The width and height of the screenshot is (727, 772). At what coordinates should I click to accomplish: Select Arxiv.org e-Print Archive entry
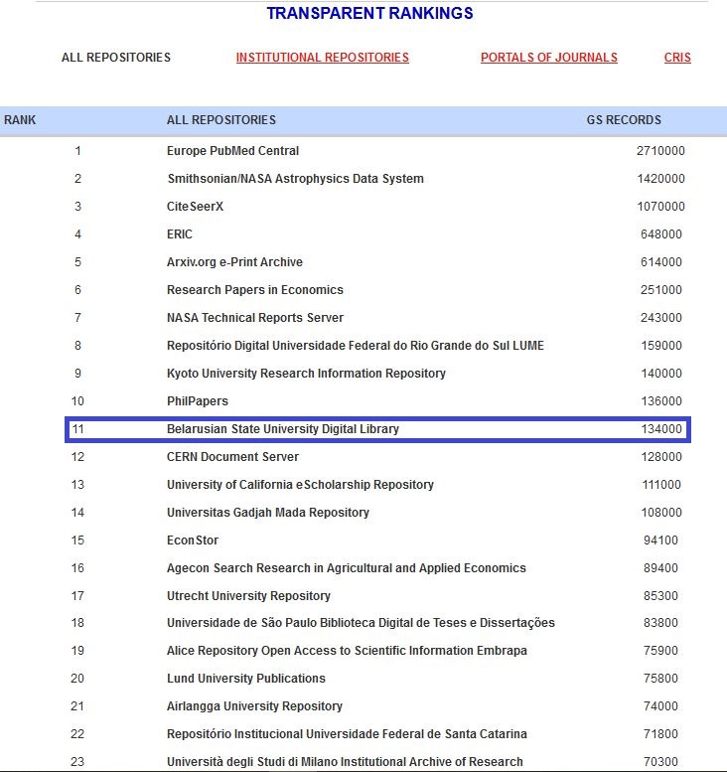[x=234, y=262]
